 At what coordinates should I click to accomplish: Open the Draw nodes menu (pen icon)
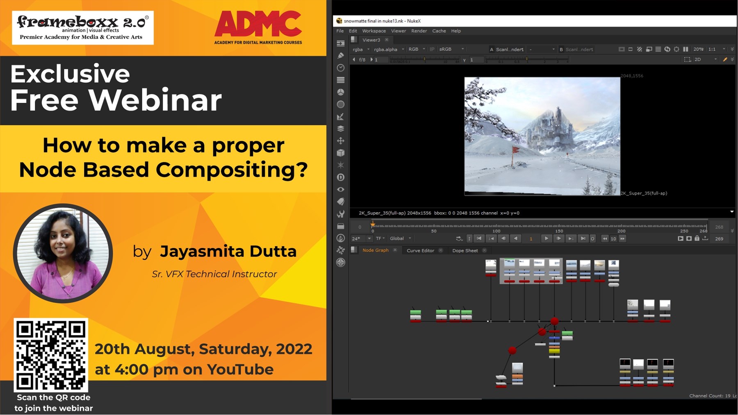click(340, 55)
